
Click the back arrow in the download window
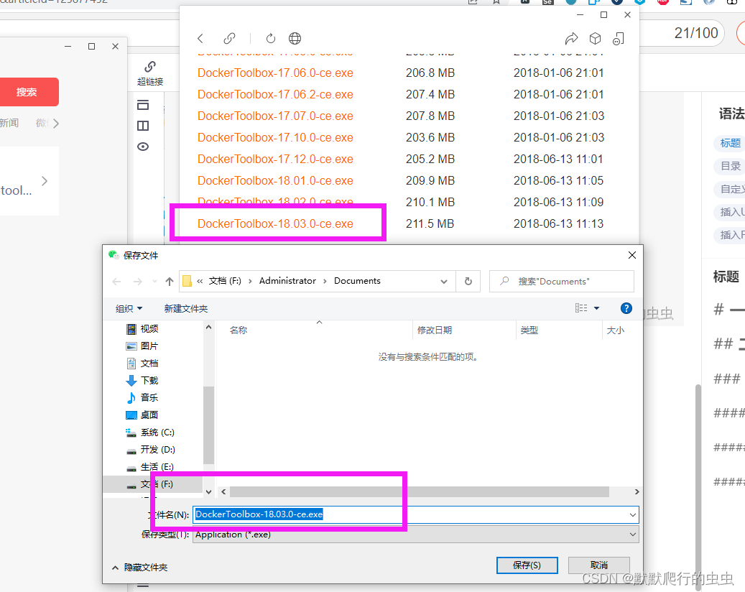coord(200,39)
